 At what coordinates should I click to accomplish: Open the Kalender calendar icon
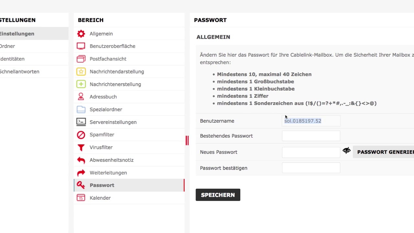pos(81,198)
